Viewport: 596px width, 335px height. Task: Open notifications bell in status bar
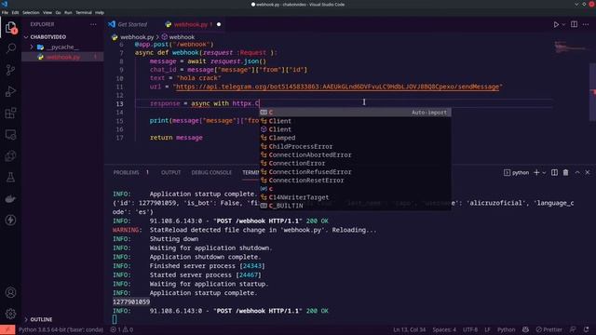[x=586, y=329]
